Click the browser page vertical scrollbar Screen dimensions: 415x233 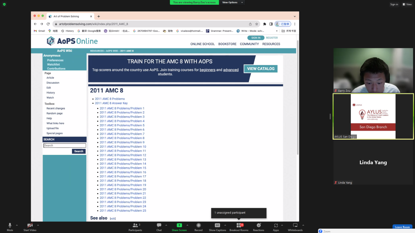[298, 97]
